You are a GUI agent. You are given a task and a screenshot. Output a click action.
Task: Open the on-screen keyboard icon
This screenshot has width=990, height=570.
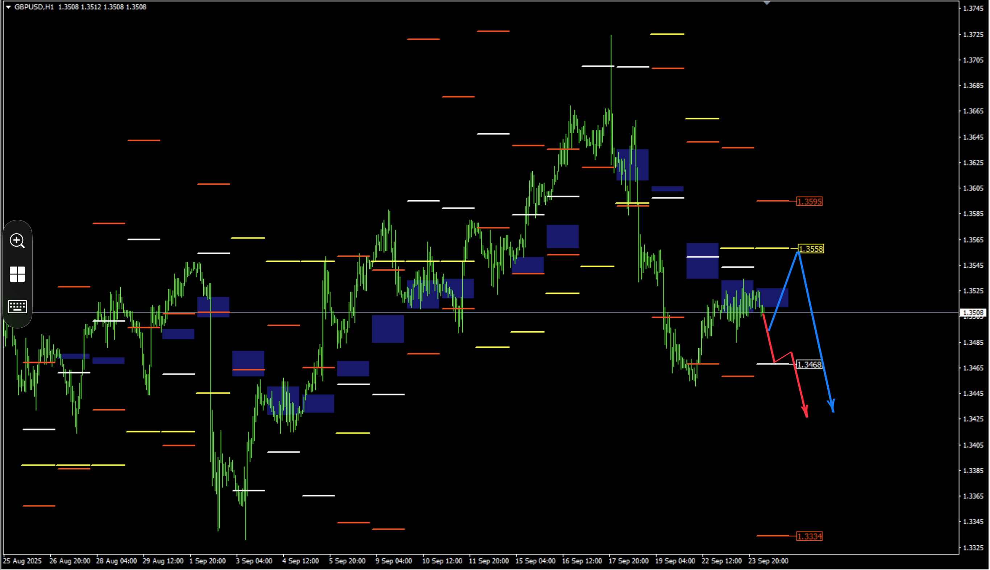click(17, 306)
